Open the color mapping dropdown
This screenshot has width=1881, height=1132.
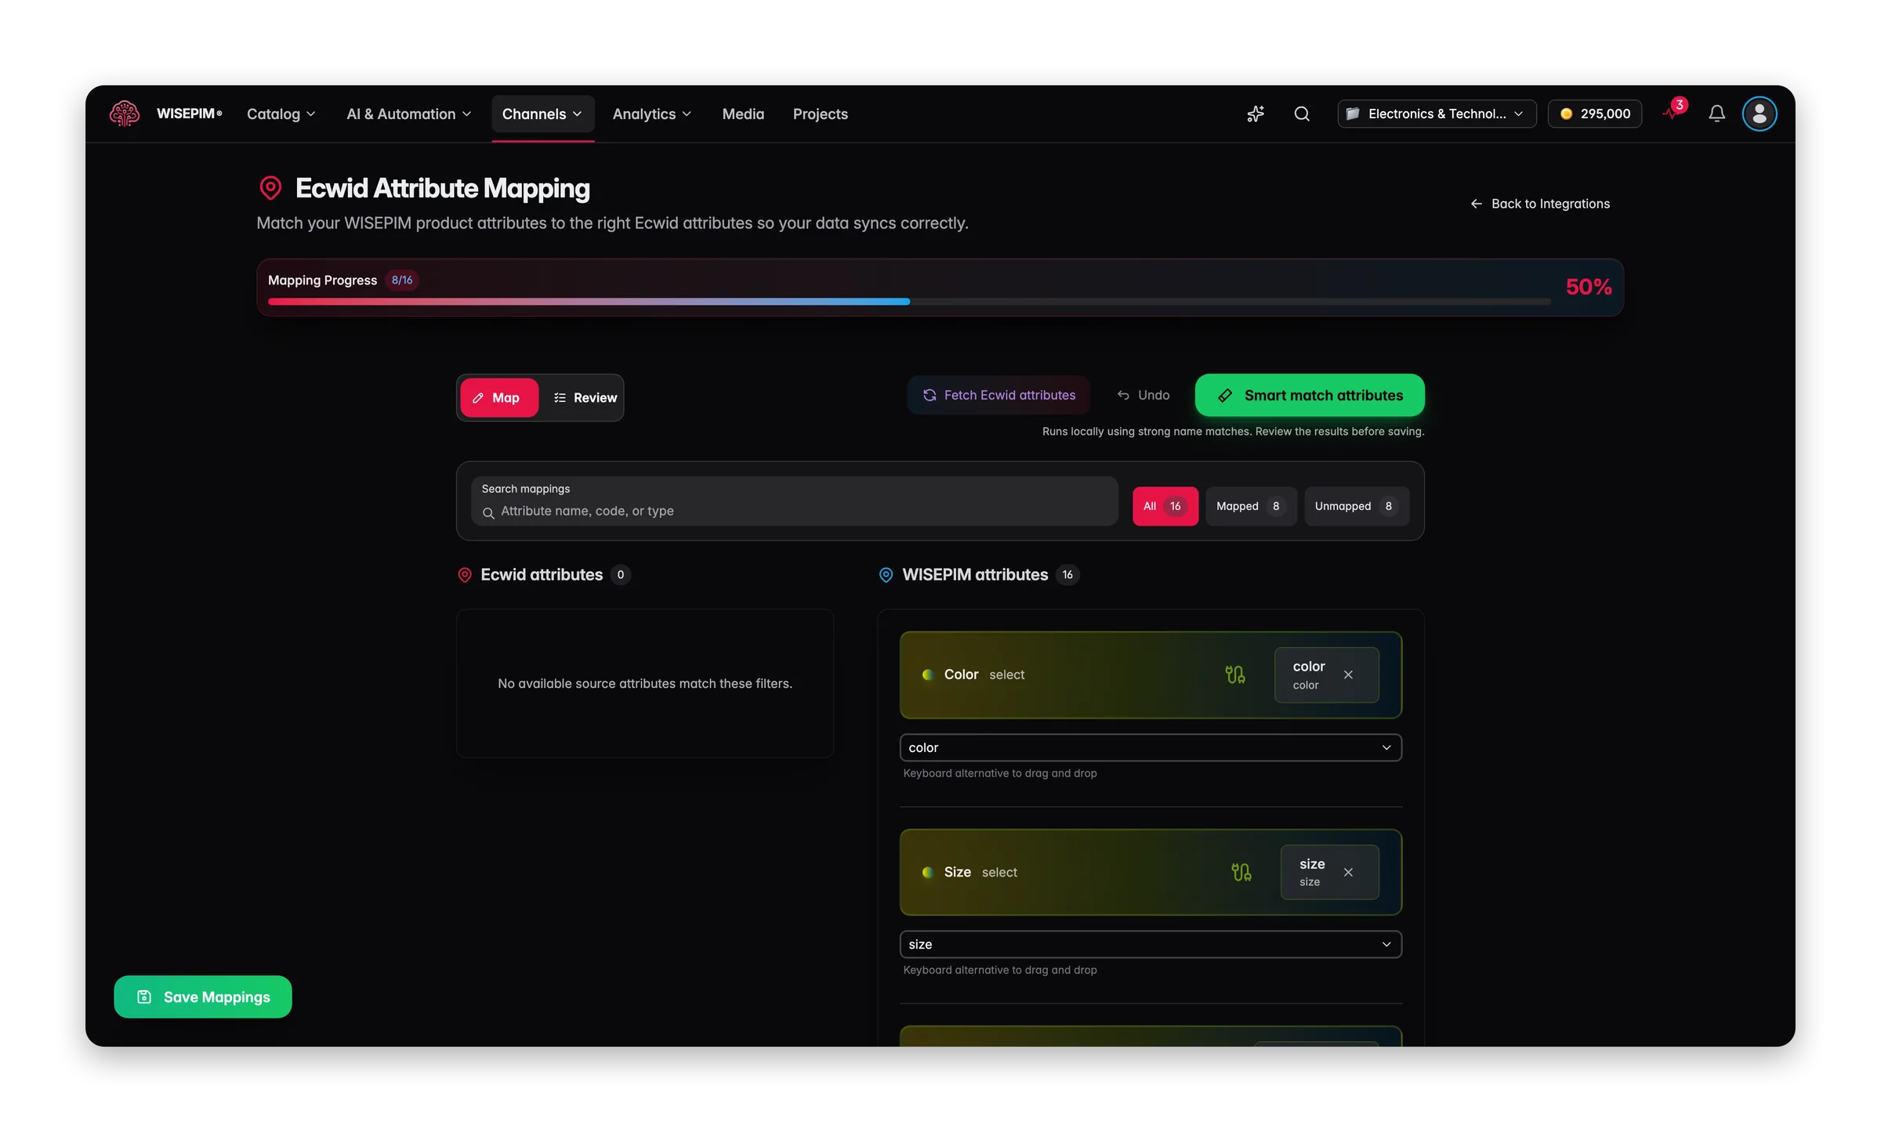point(1151,747)
